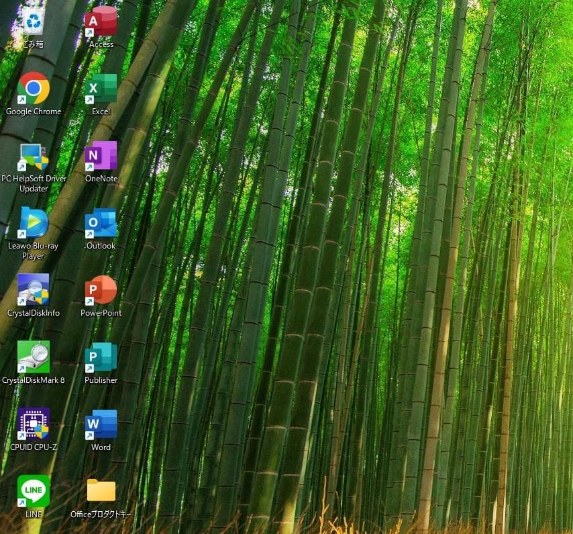Select the CrystalDiskMark 8 stopwatch icon
This screenshot has width=573, height=534.
[33, 357]
